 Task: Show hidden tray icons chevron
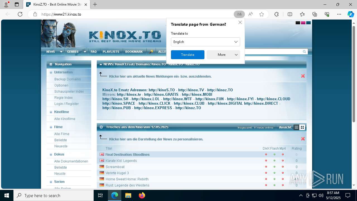coord(301,195)
